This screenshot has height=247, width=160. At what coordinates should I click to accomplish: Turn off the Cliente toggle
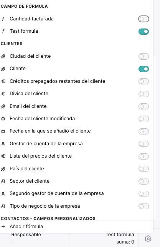tap(144, 69)
